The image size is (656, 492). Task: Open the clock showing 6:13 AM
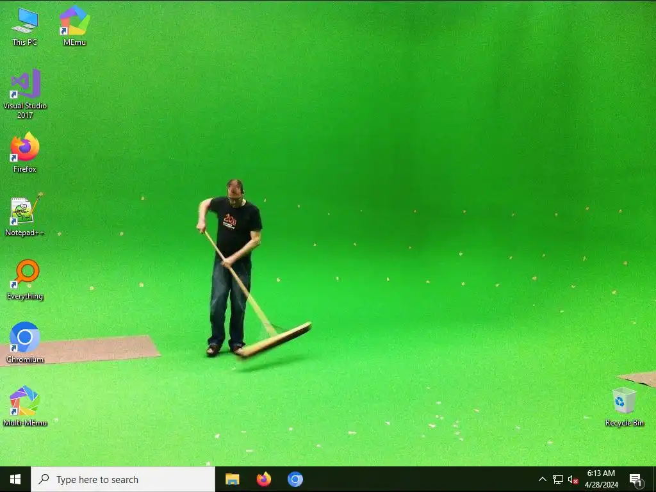click(601, 479)
